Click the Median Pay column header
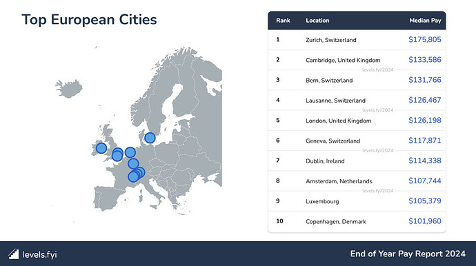Image resolution: width=476 pixels, height=266 pixels. (425, 20)
